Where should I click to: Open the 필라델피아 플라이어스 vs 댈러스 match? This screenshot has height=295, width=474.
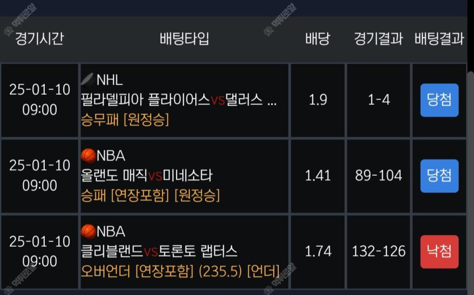click(x=179, y=100)
